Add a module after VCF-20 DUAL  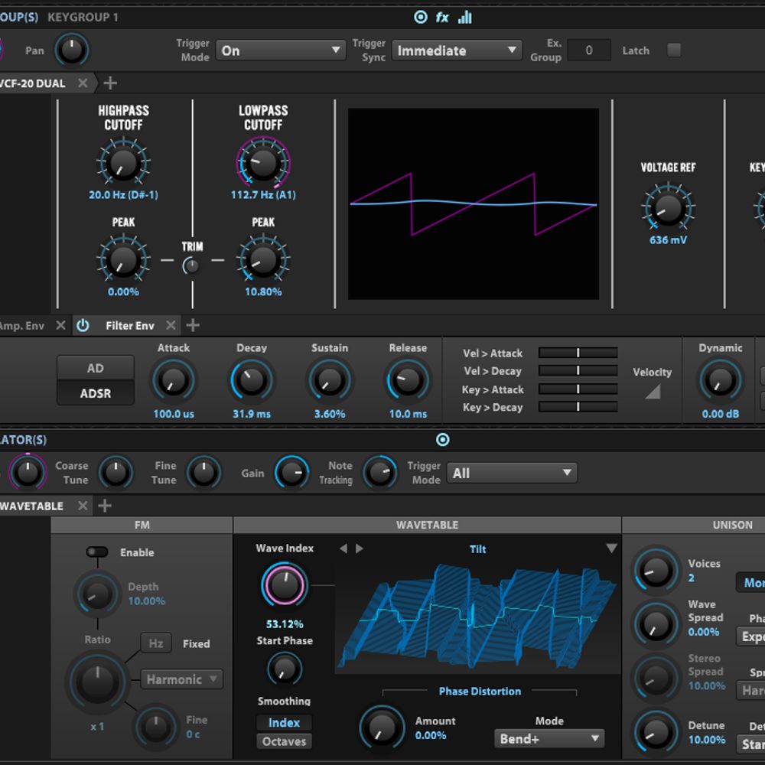pyautogui.click(x=110, y=83)
